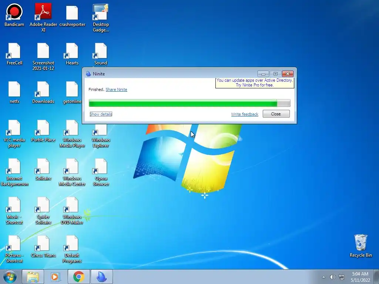Click the green Ninite progress bar

coord(189,103)
